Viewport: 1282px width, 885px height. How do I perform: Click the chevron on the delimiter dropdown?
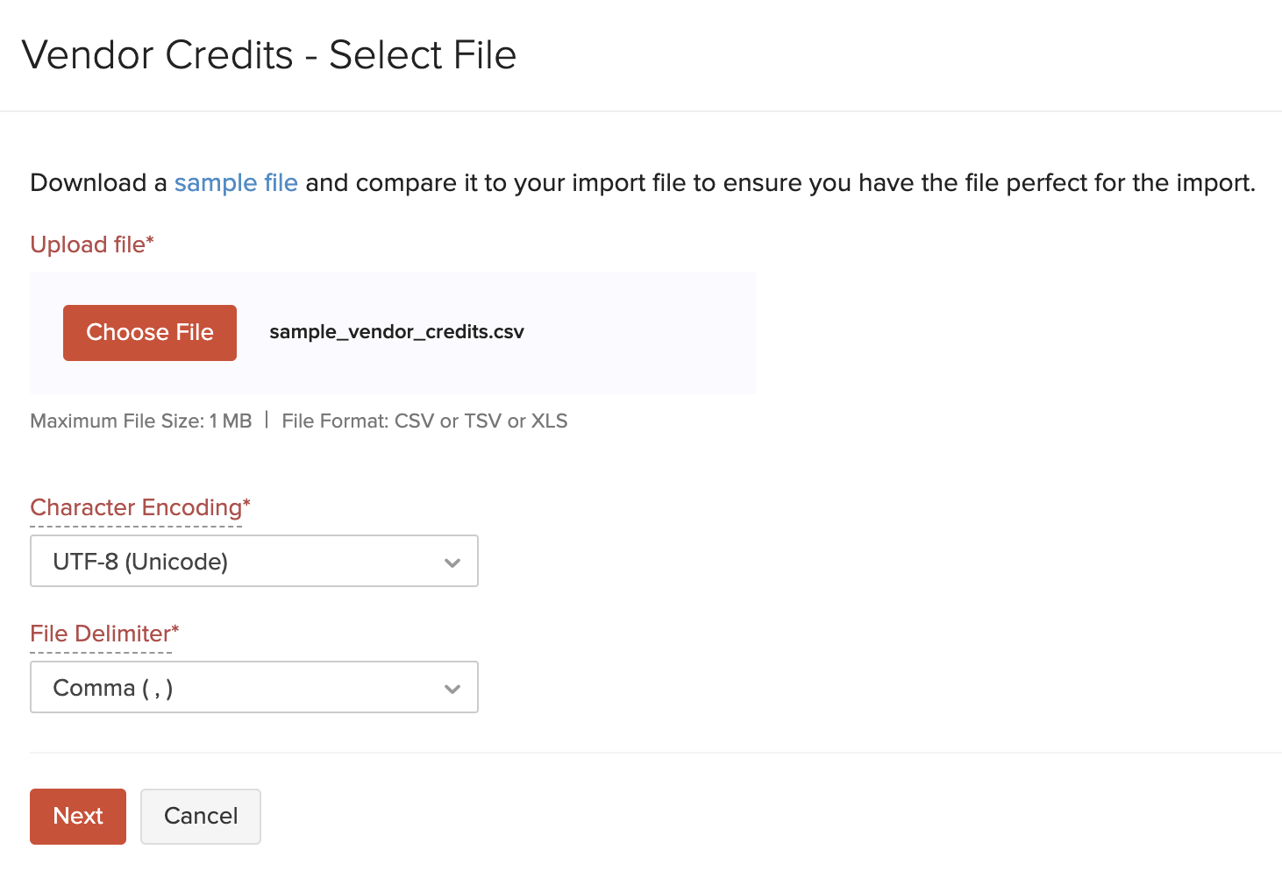click(x=452, y=688)
